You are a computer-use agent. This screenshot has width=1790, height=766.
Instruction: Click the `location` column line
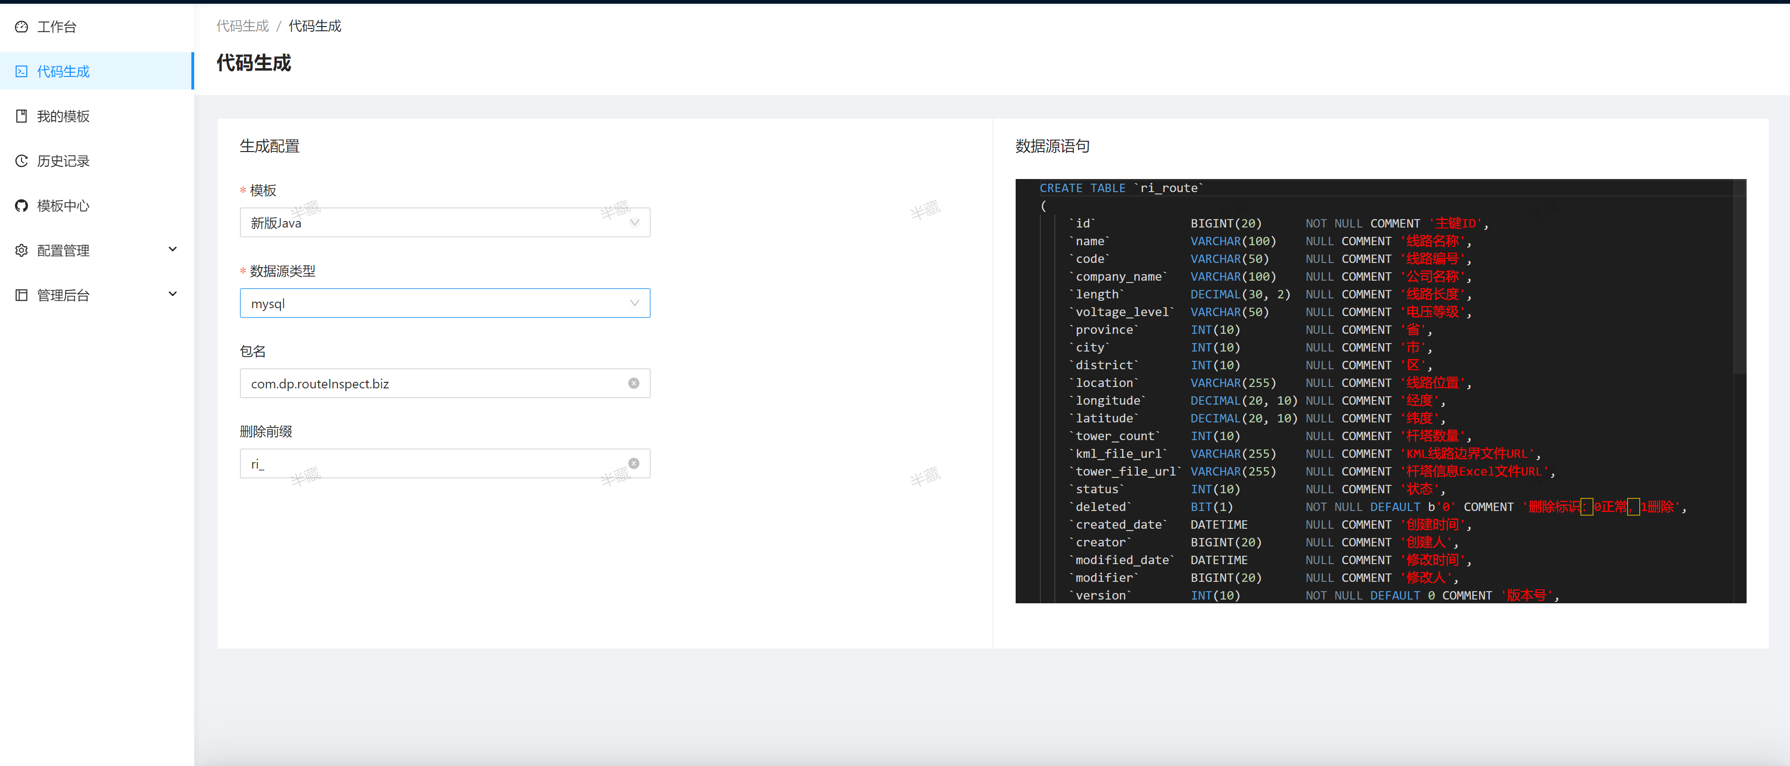coord(1270,383)
